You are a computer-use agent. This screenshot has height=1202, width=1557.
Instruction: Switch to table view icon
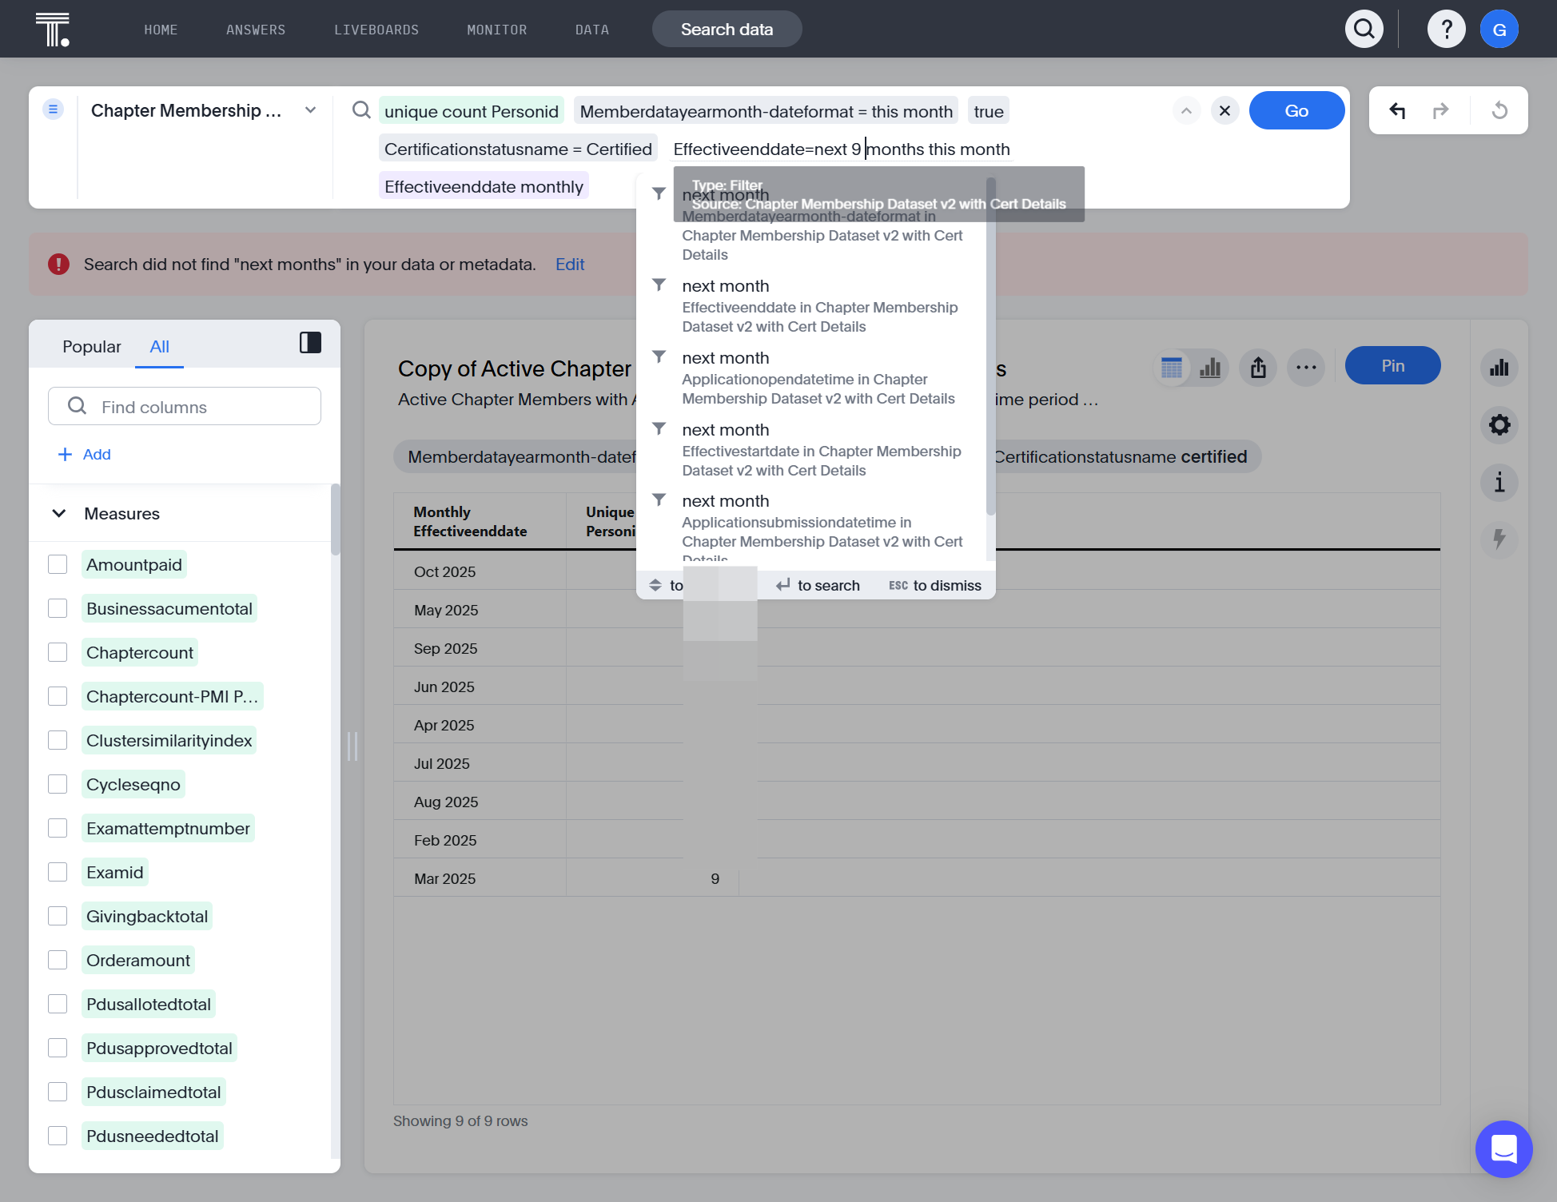click(1172, 368)
